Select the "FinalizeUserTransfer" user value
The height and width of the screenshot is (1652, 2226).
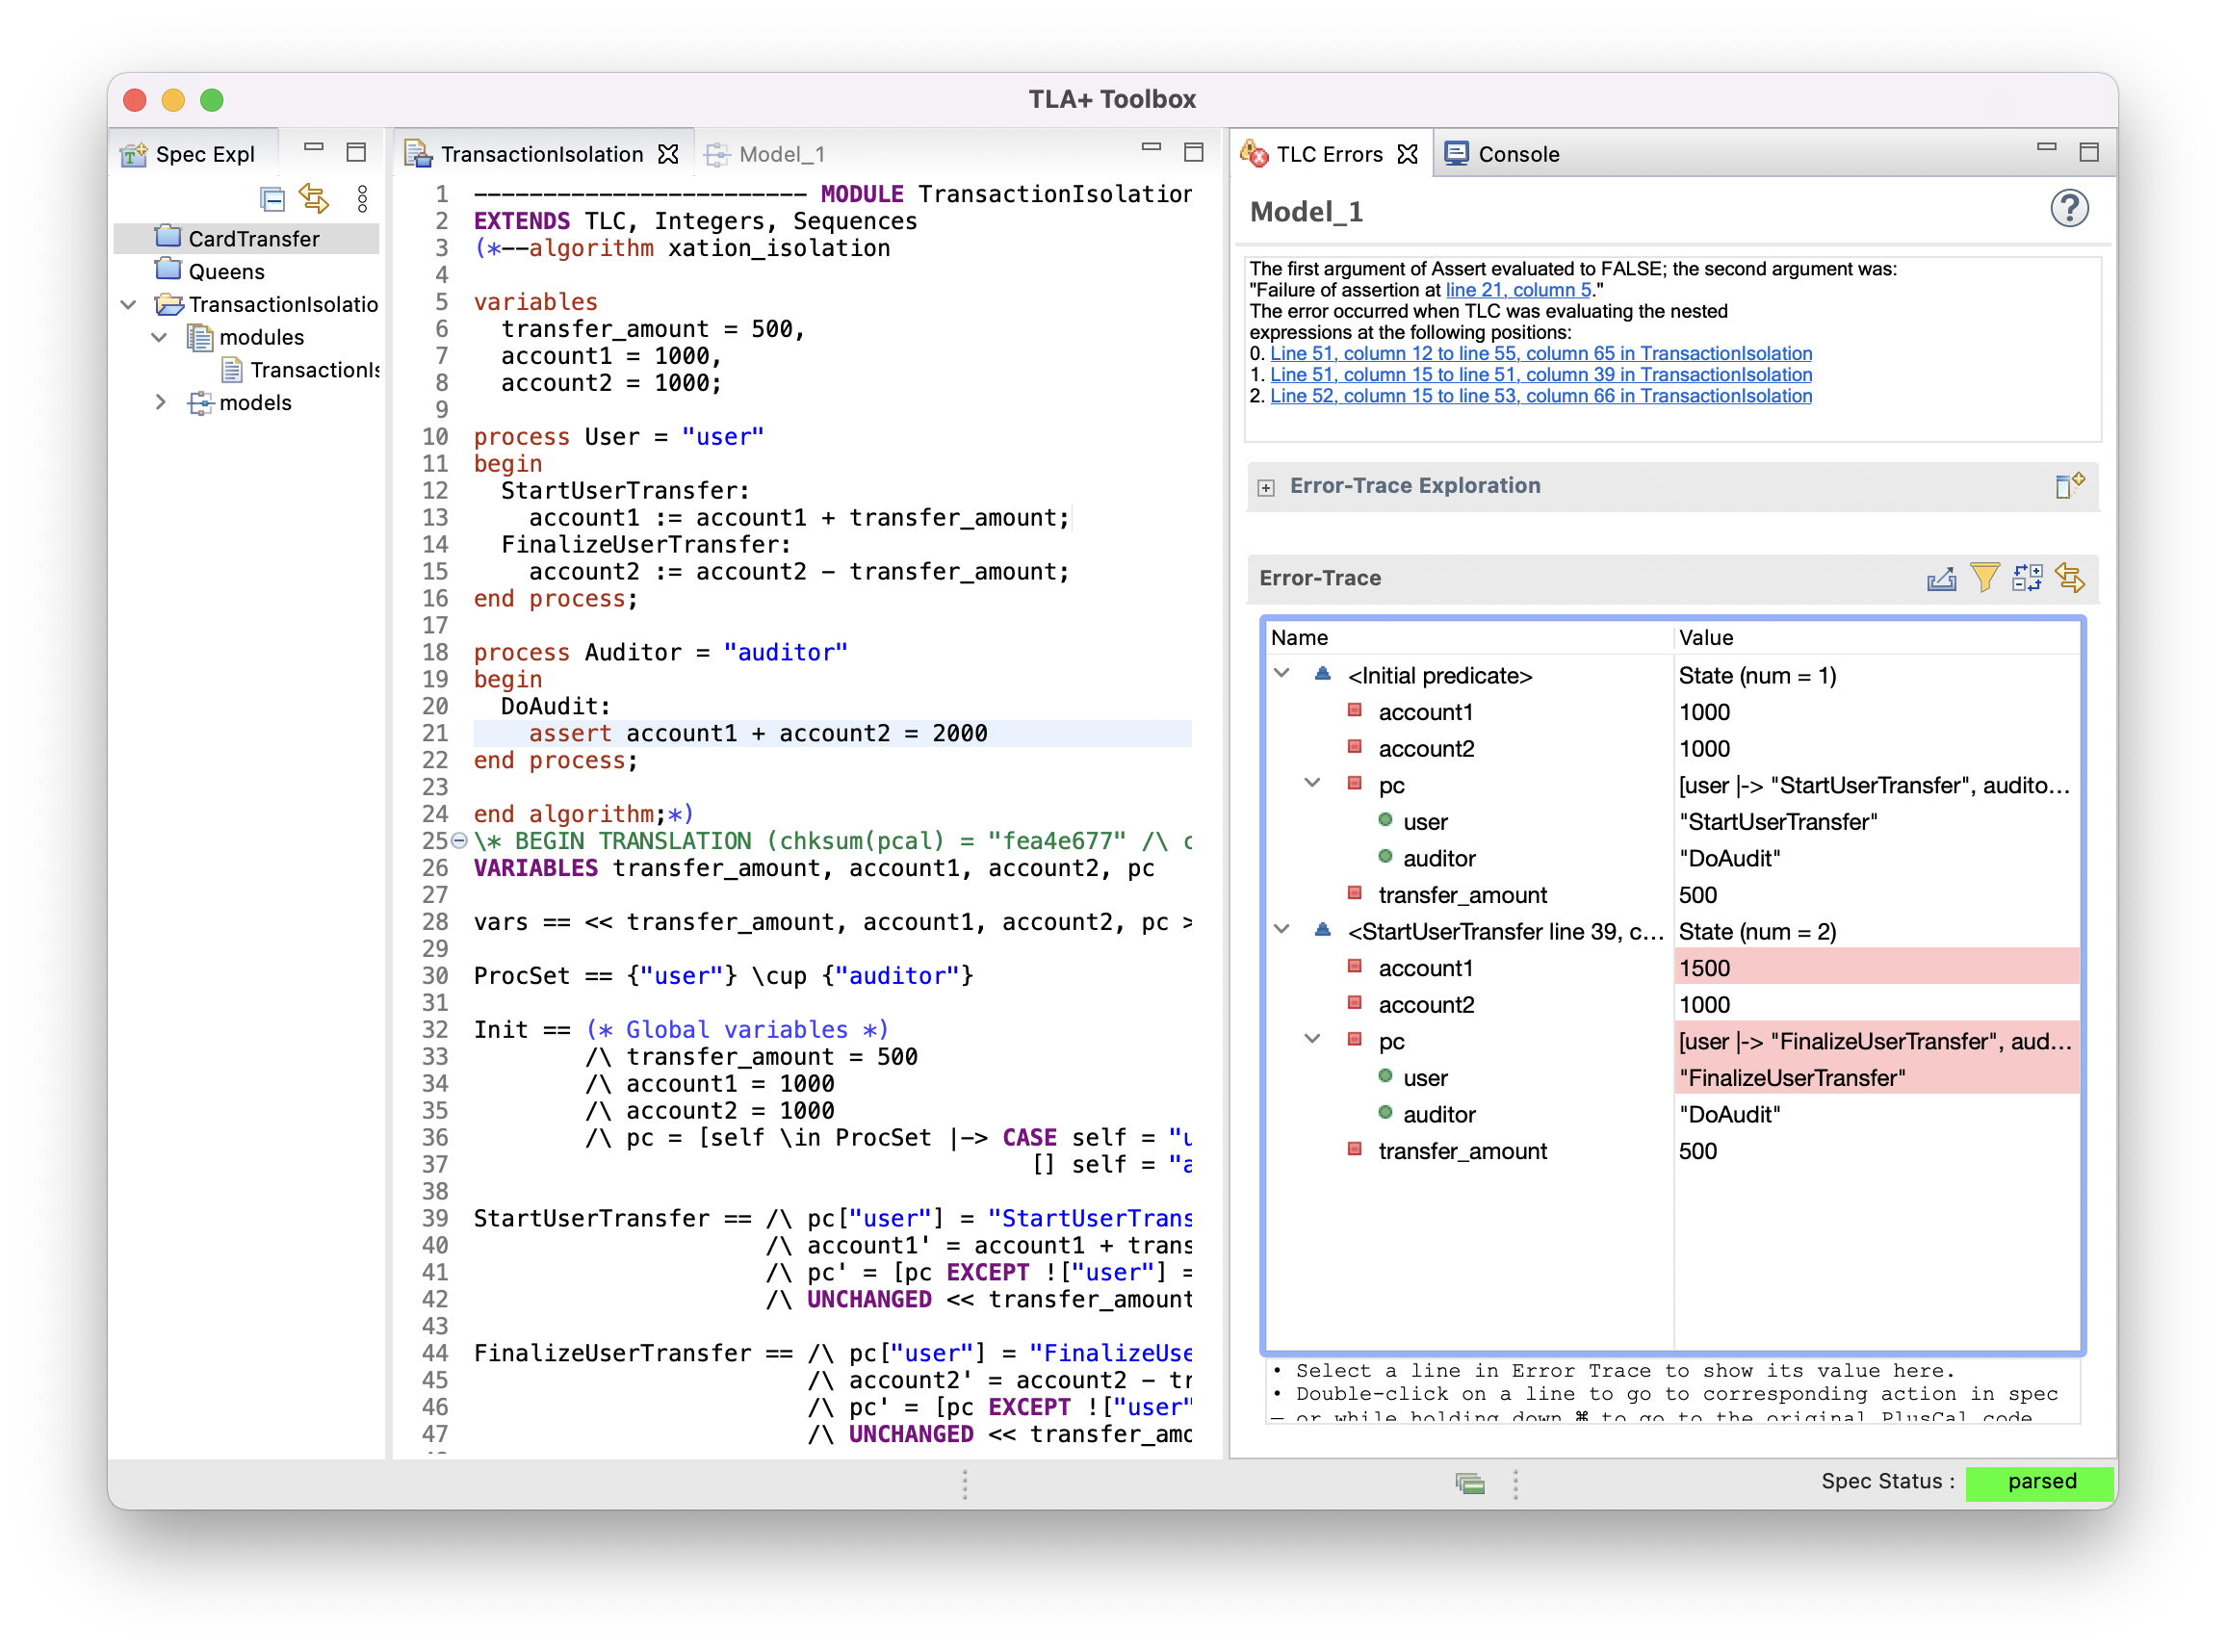point(1877,1078)
